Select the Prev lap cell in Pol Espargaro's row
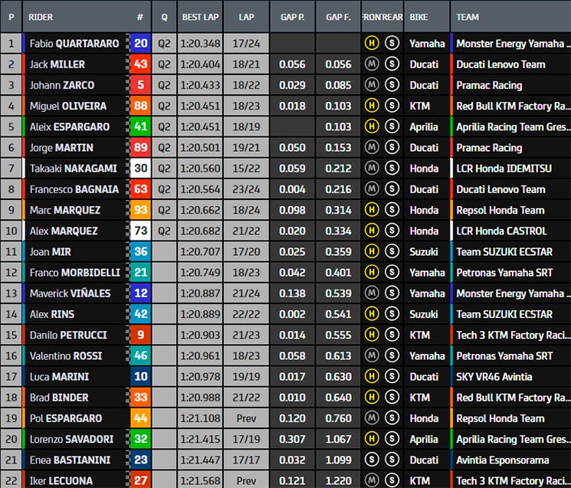 (x=246, y=418)
